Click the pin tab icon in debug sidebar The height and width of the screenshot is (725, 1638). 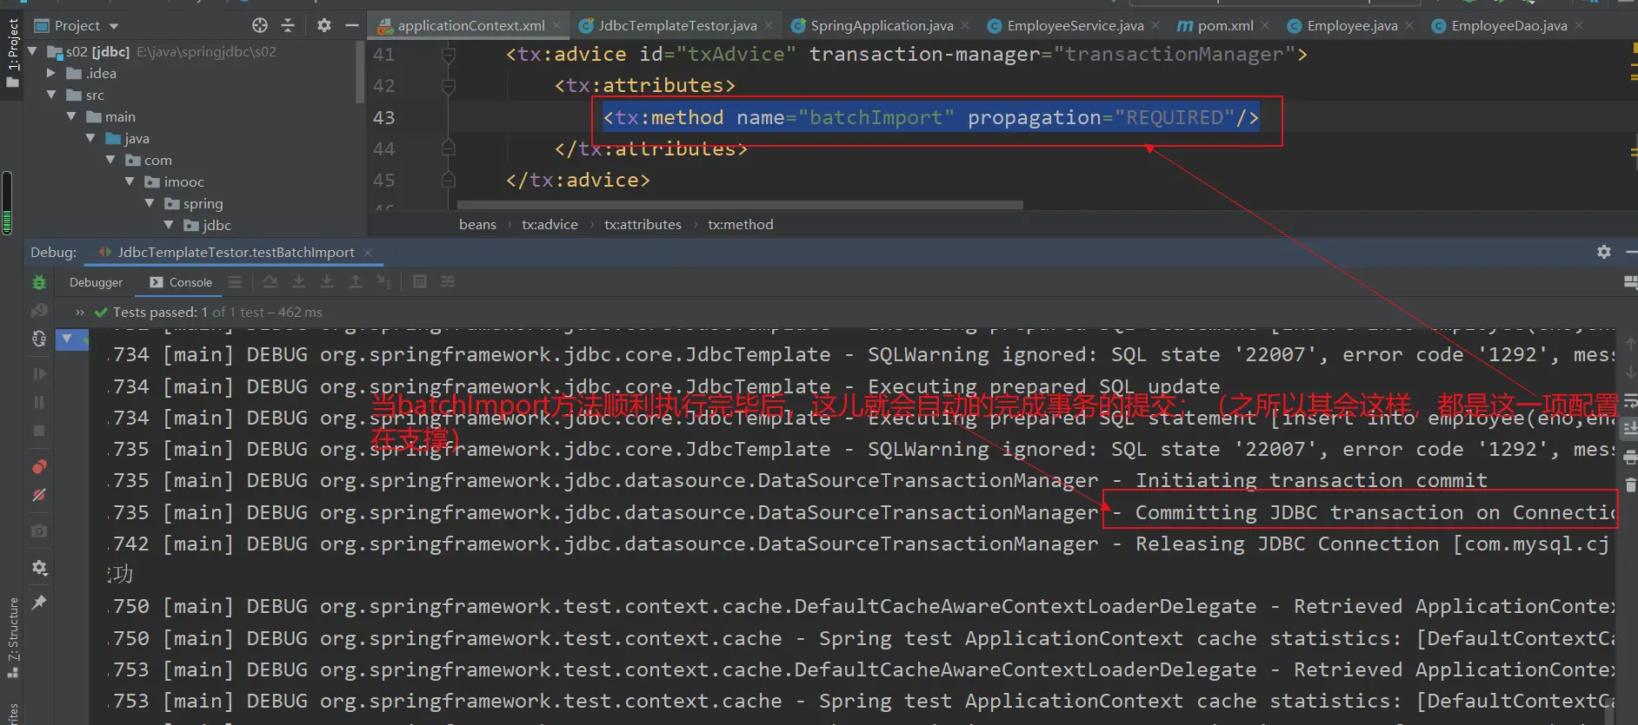click(39, 603)
